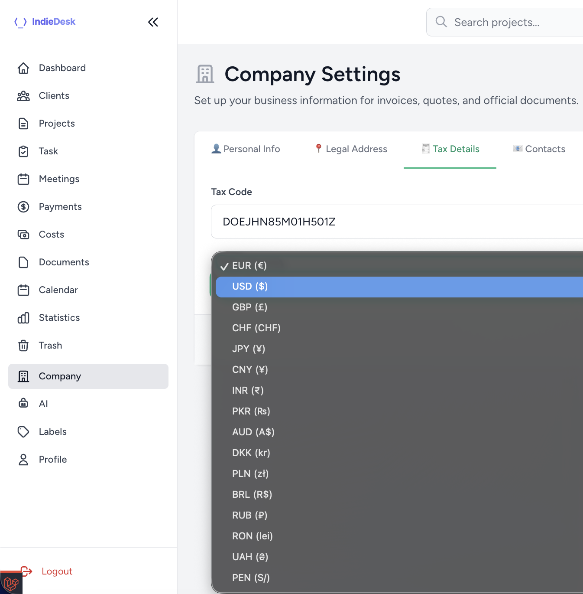
Task: Go to the Contacts tab
Action: [x=539, y=149]
